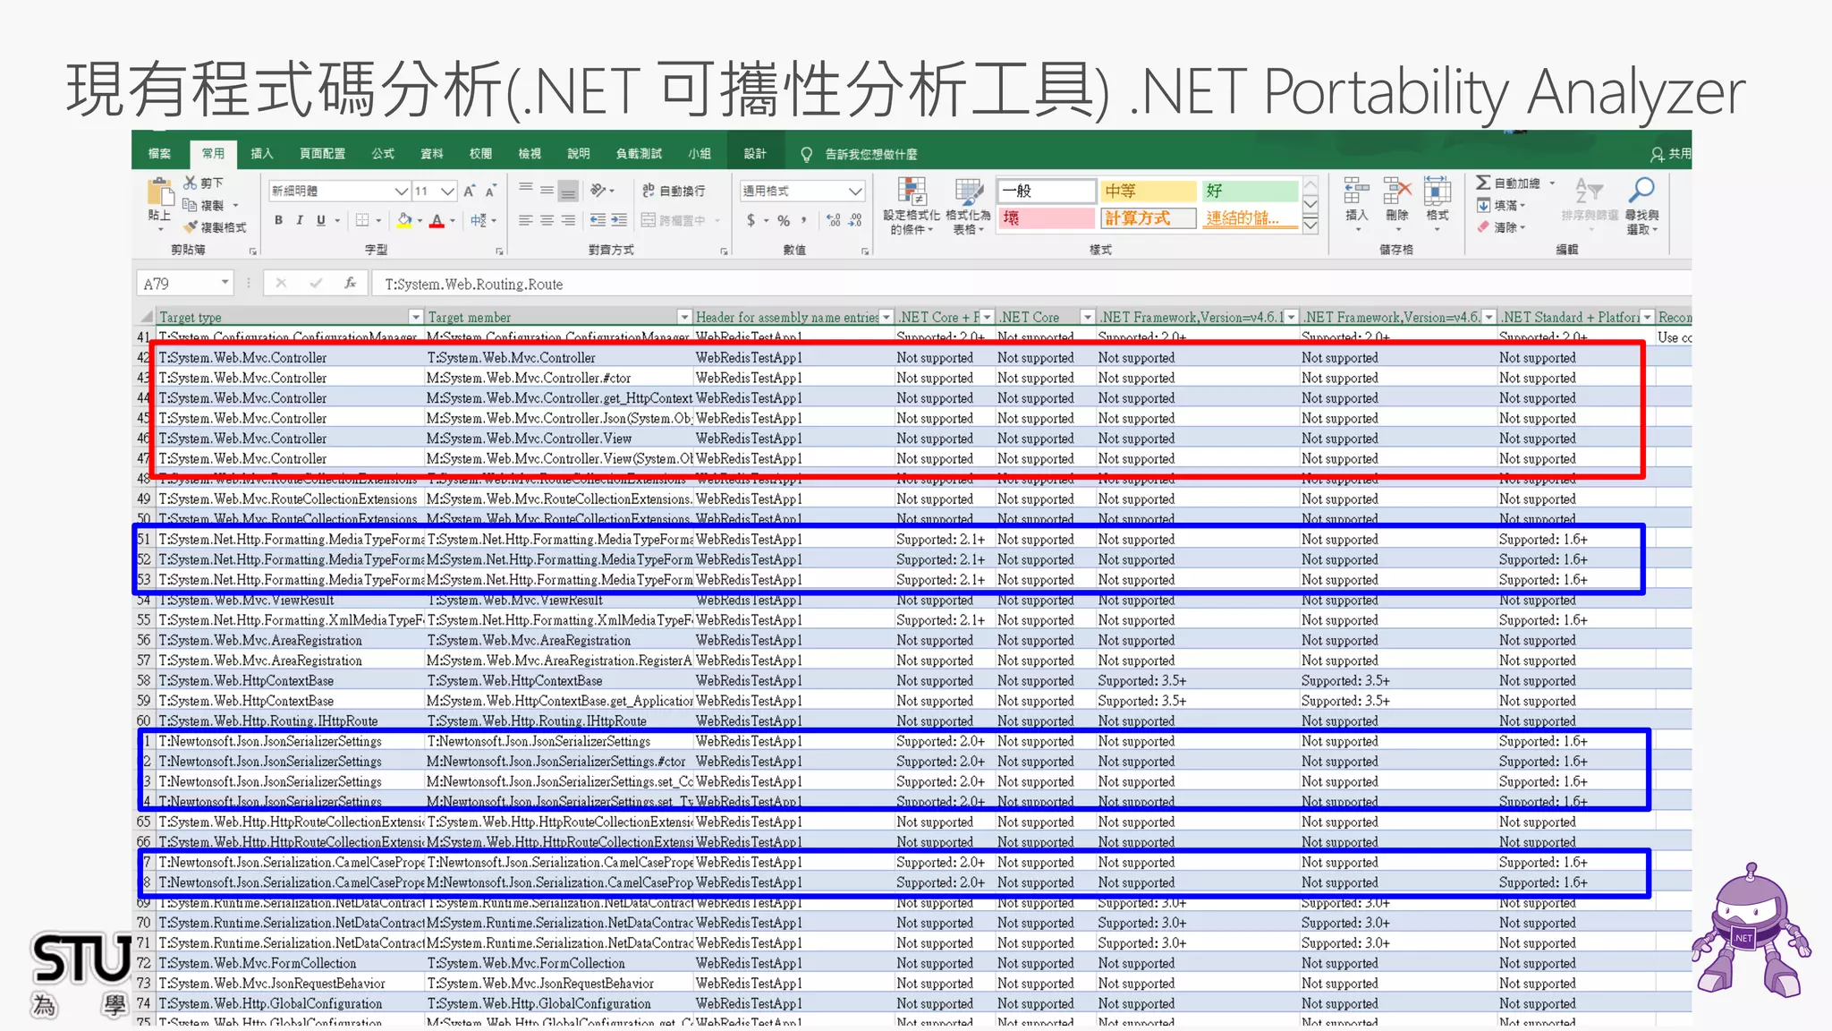Image resolution: width=1832 pixels, height=1031 pixels.
Task: Click the decrease decimal icon
Action: [x=855, y=220]
